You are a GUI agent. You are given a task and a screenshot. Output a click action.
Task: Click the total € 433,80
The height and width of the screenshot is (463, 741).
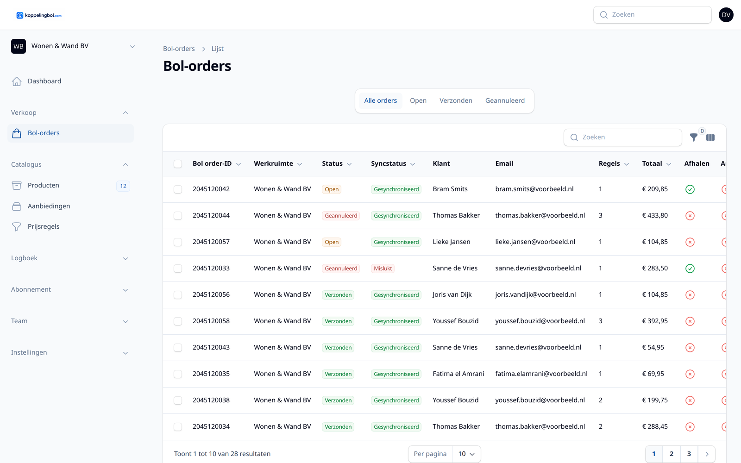coord(655,216)
